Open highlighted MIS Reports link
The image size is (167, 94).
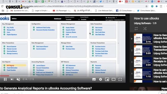pyautogui.click(x=10, y=66)
